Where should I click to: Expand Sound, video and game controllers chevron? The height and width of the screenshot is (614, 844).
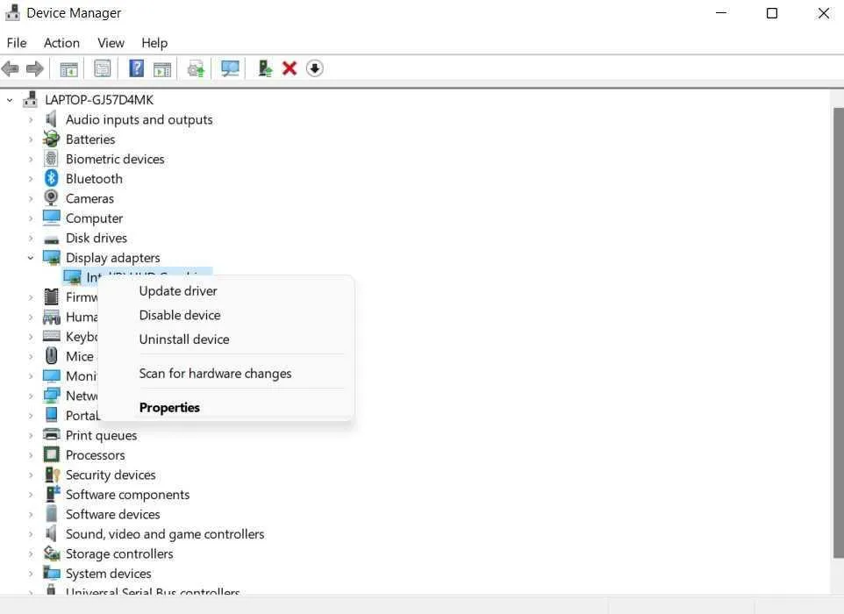coord(31,534)
